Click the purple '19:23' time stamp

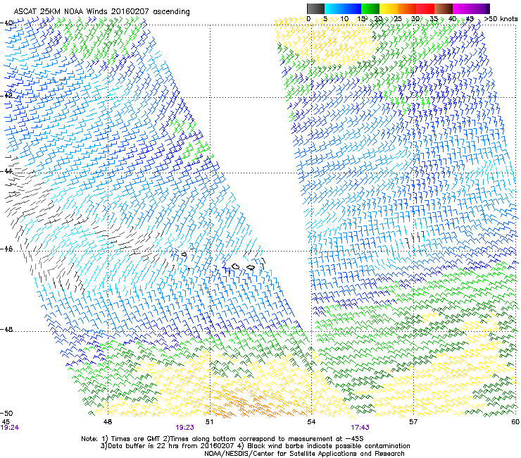coord(184,428)
